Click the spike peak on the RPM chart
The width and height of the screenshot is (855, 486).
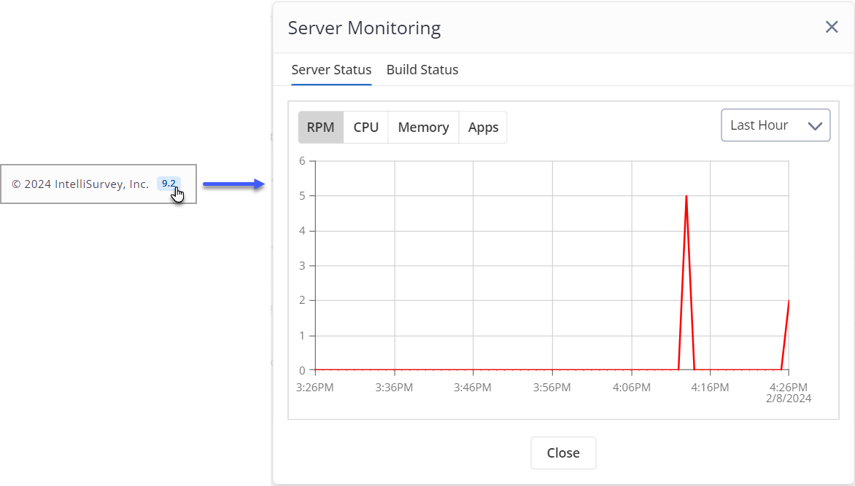tap(686, 195)
